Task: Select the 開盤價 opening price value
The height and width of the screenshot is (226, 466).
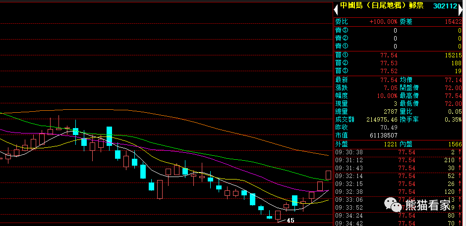Action: (x=454, y=88)
